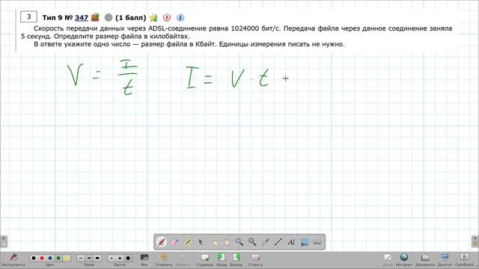The height and width of the screenshot is (269, 479).
Task: Open the Страницы pages button
Action: tap(204, 260)
